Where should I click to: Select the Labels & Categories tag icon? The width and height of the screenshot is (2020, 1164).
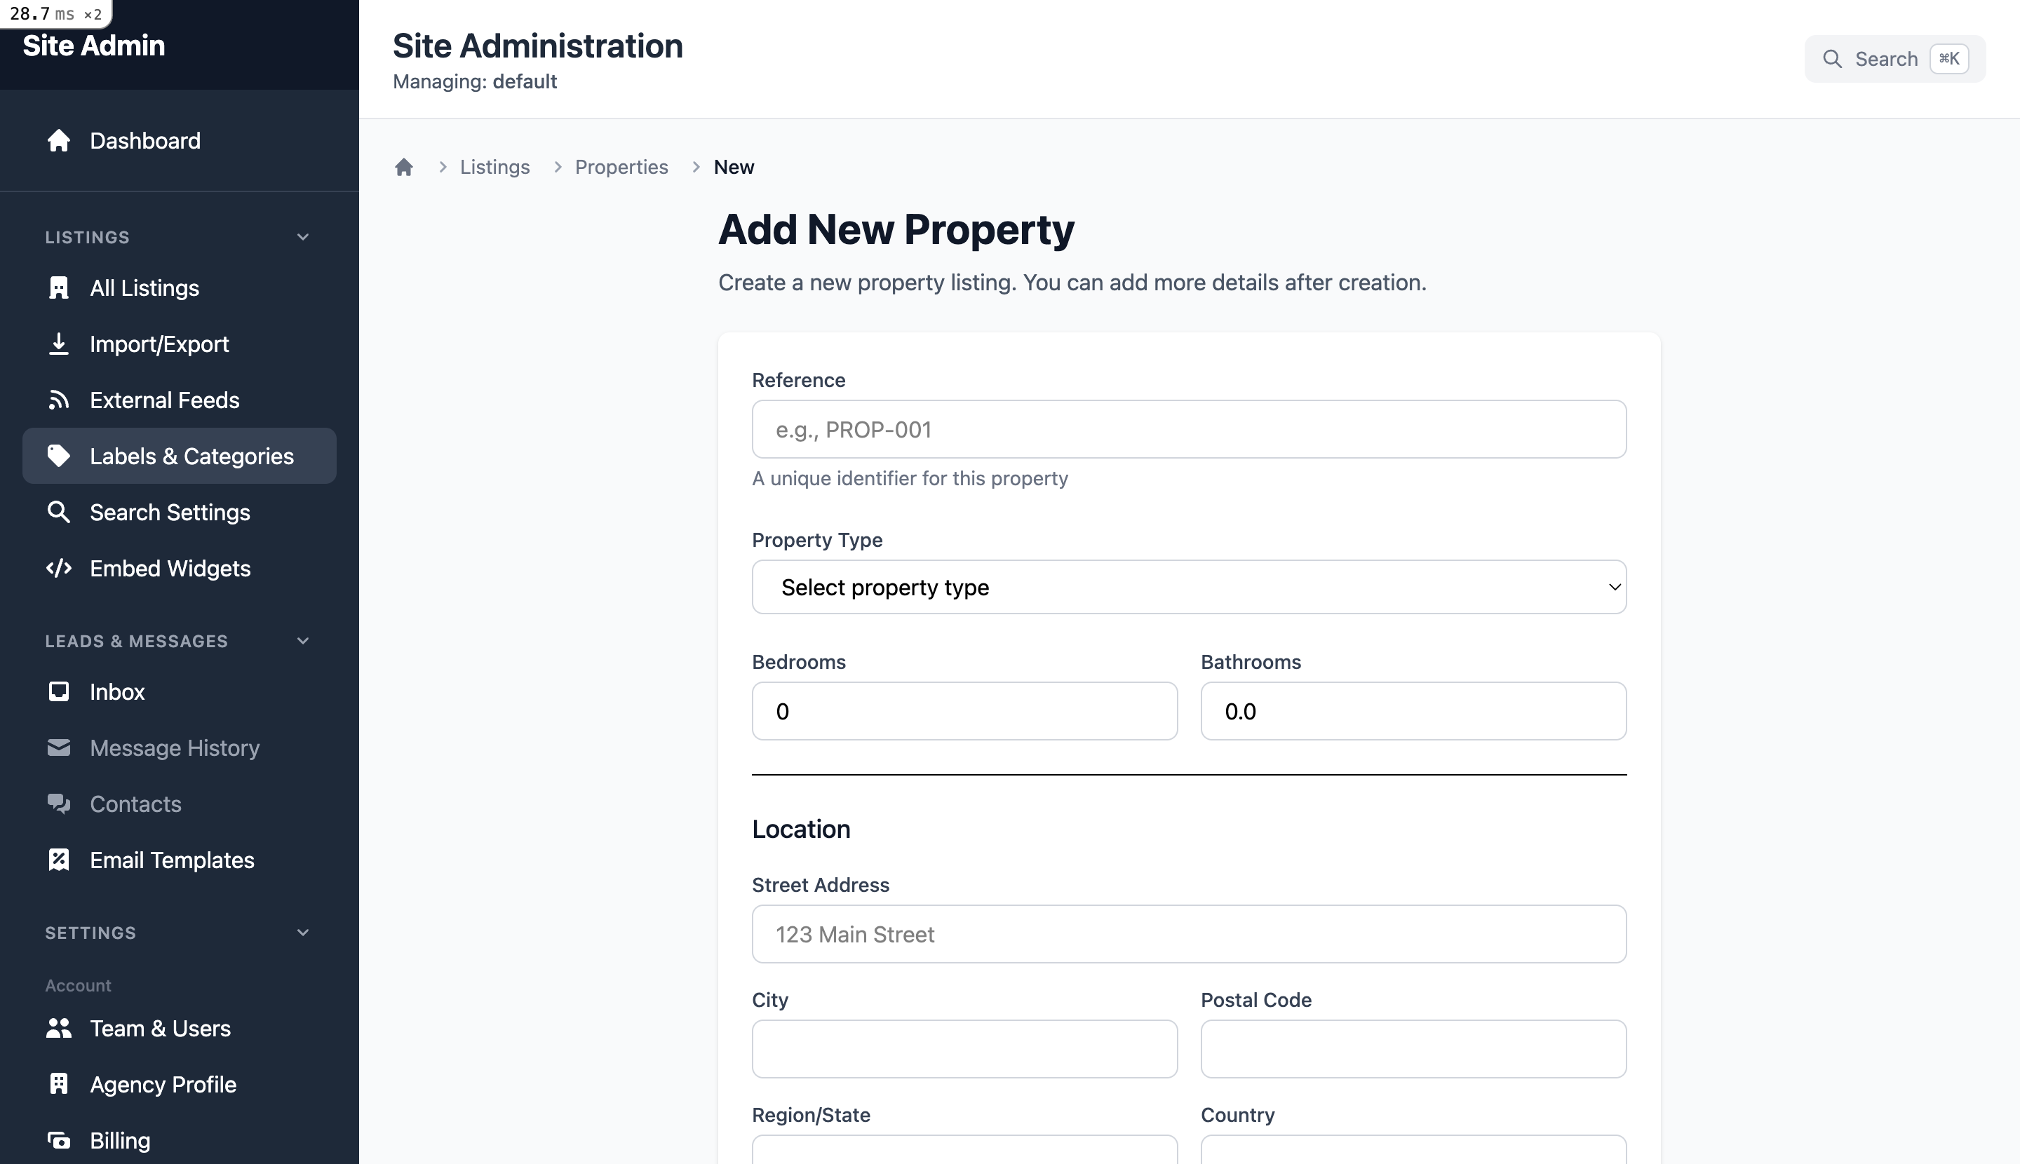pos(59,456)
